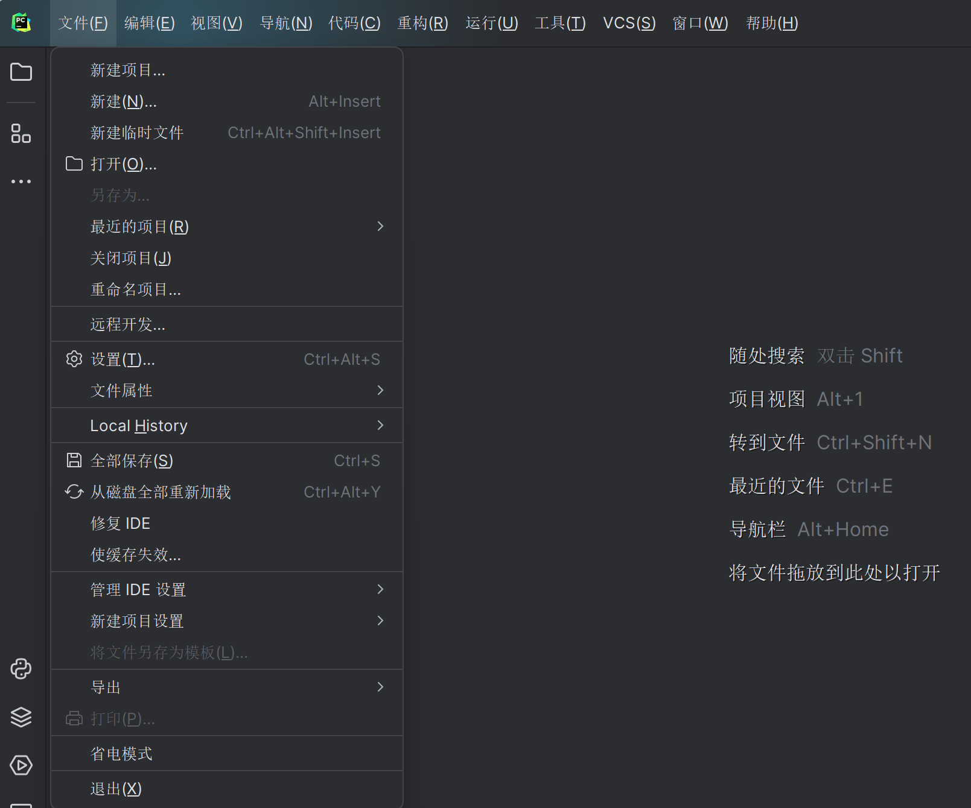Open the 文件(F) menu
Image resolution: width=971 pixels, height=808 pixels.
point(83,23)
